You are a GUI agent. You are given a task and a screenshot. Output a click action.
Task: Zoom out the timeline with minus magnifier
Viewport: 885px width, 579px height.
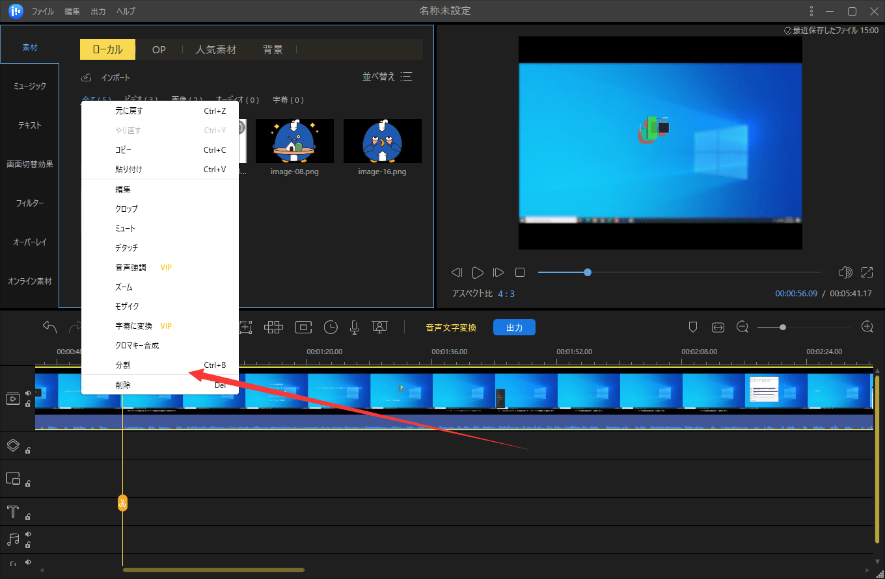point(742,328)
